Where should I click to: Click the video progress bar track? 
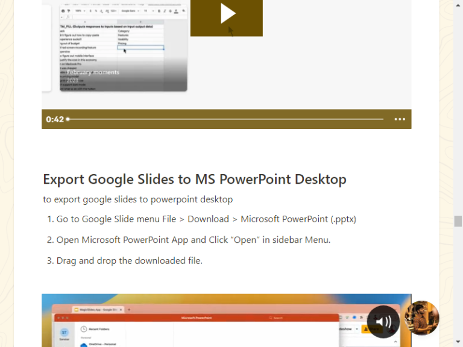tap(226, 119)
